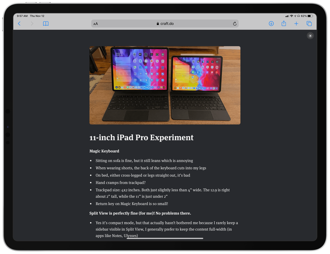Tap the craft.do address field
Image resolution: width=330 pixels, height=254 pixels.
tap(165, 23)
